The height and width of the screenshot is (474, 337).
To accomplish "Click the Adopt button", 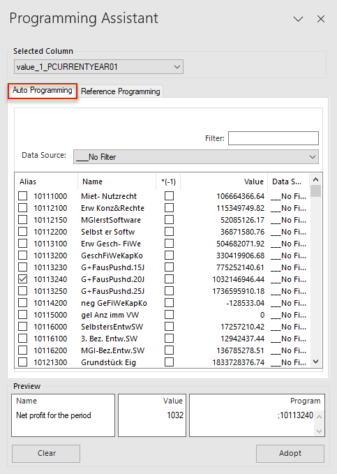I will tap(290, 453).
